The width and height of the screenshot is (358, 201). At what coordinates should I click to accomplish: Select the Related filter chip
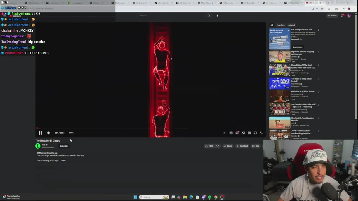coord(291,25)
